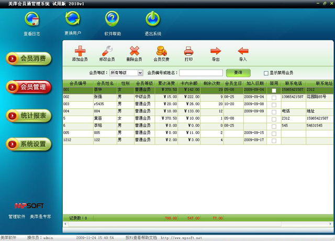
Task: Click the 会员交费 (member payment) icon
Action: click(161, 51)
